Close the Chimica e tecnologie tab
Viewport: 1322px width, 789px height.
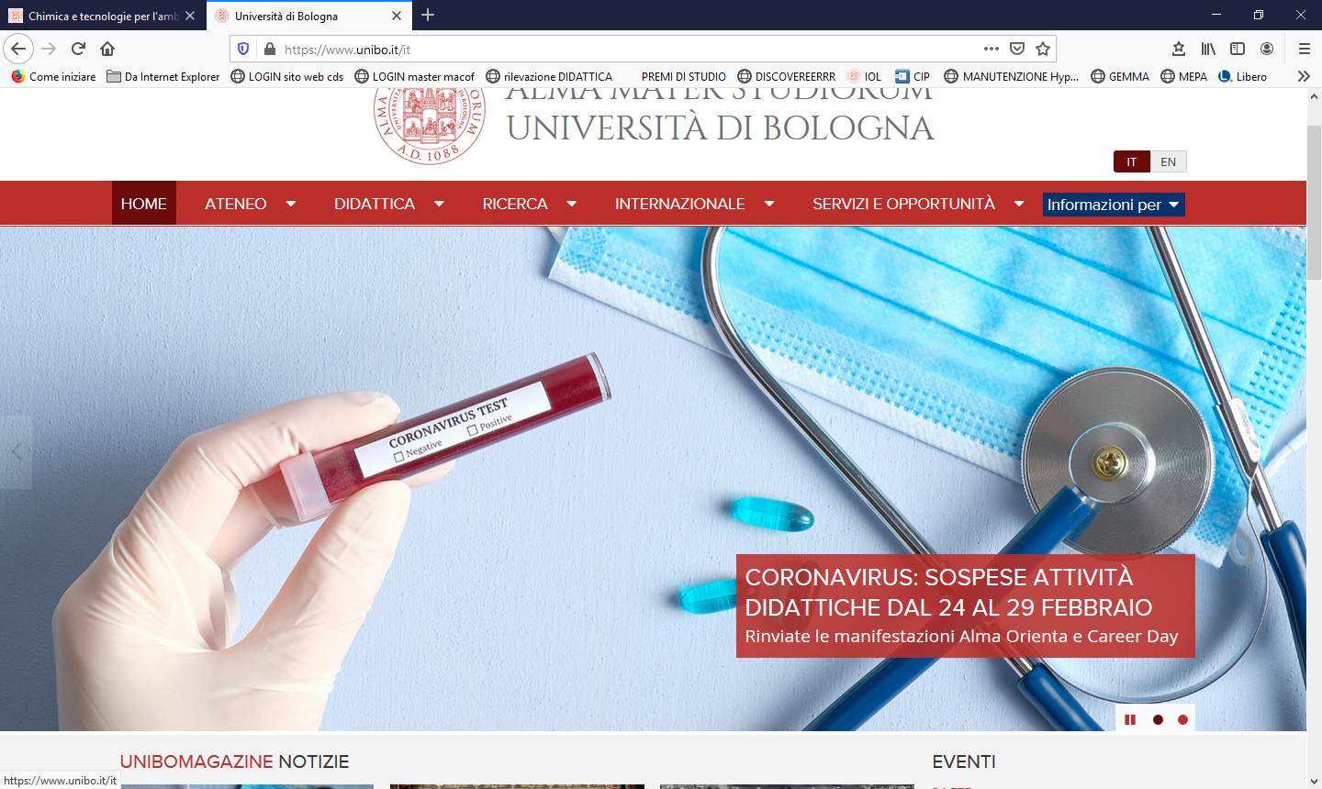[x=190, y=16]
